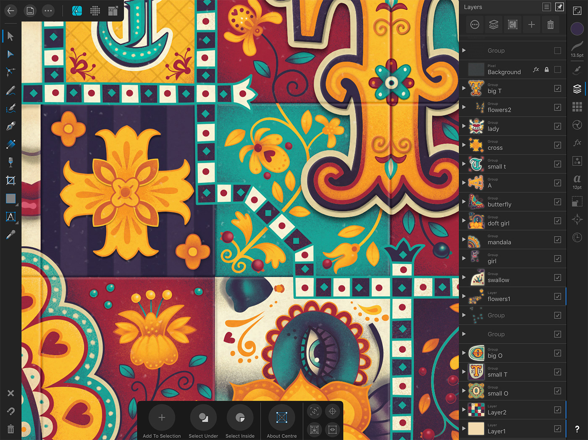Expand the flowers1 layer
This screenshot has width=588, height=440.
pyautogui.click(x=464, y=296)
